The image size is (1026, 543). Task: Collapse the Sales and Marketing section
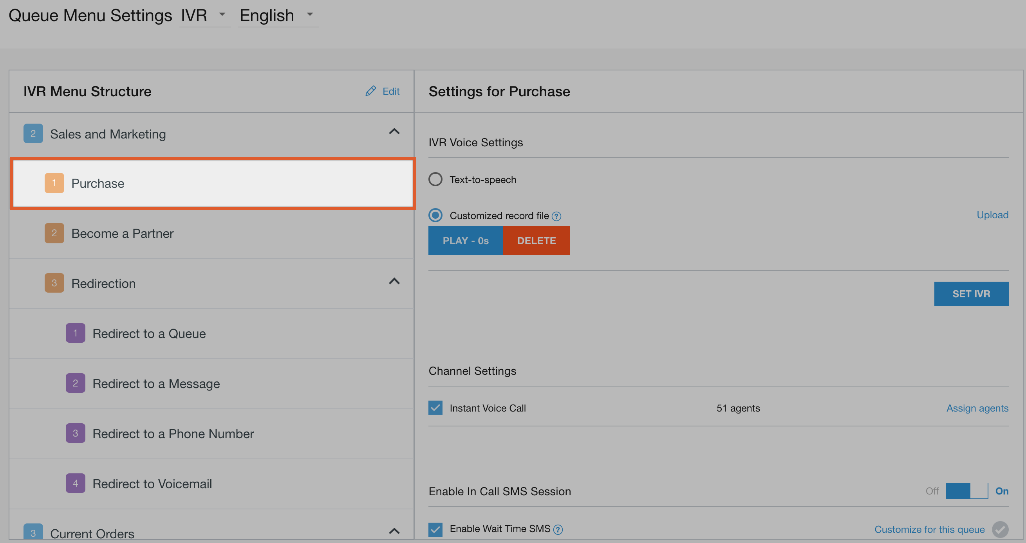coord(394,132)
